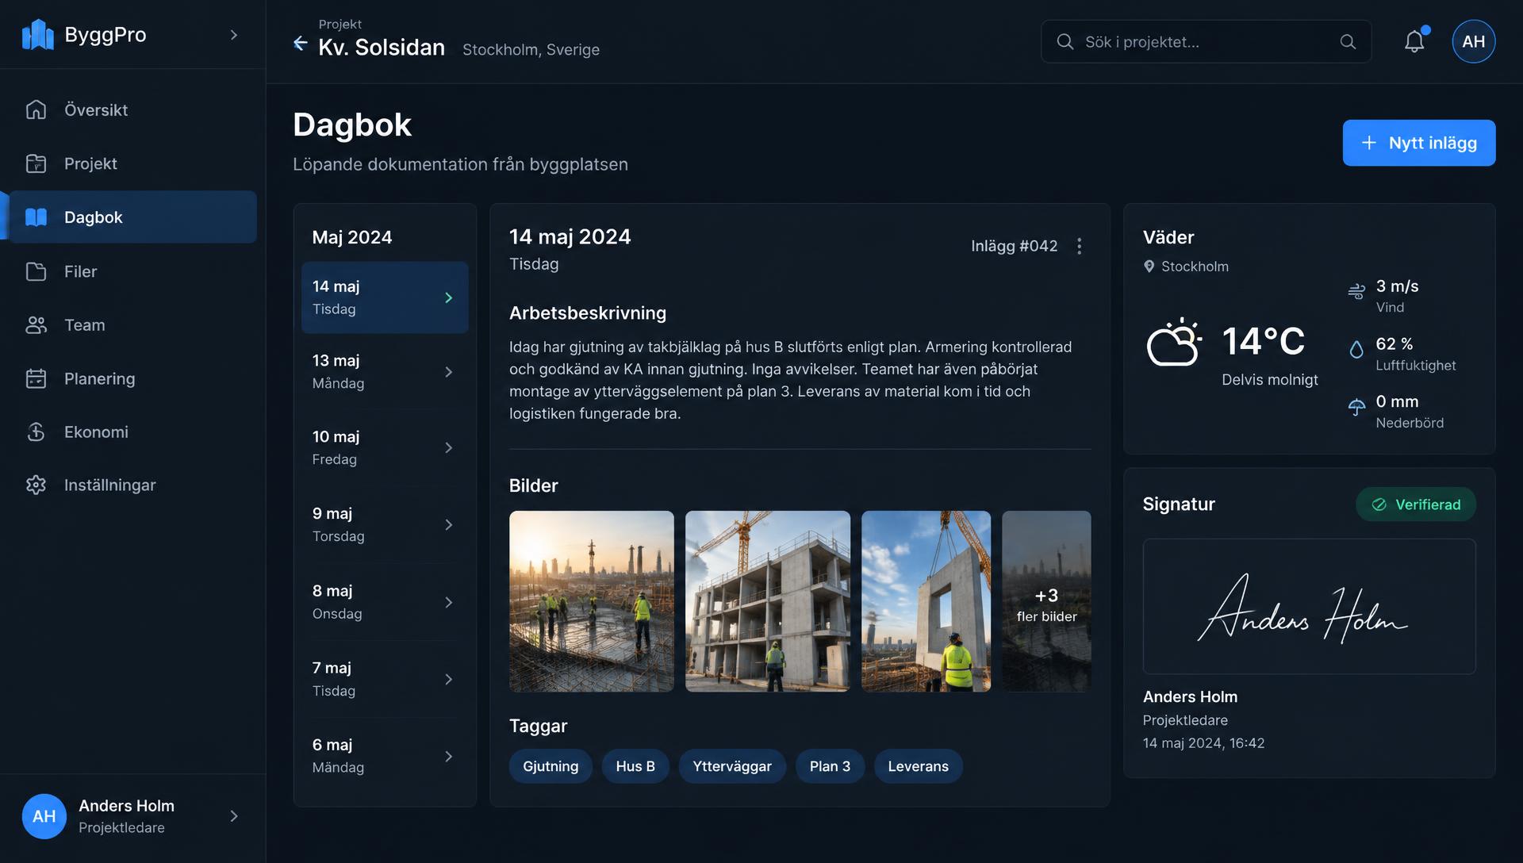Click the back arrow beside Kv. Solsidan
This screenshot has width=1523, height=863.
300,43
